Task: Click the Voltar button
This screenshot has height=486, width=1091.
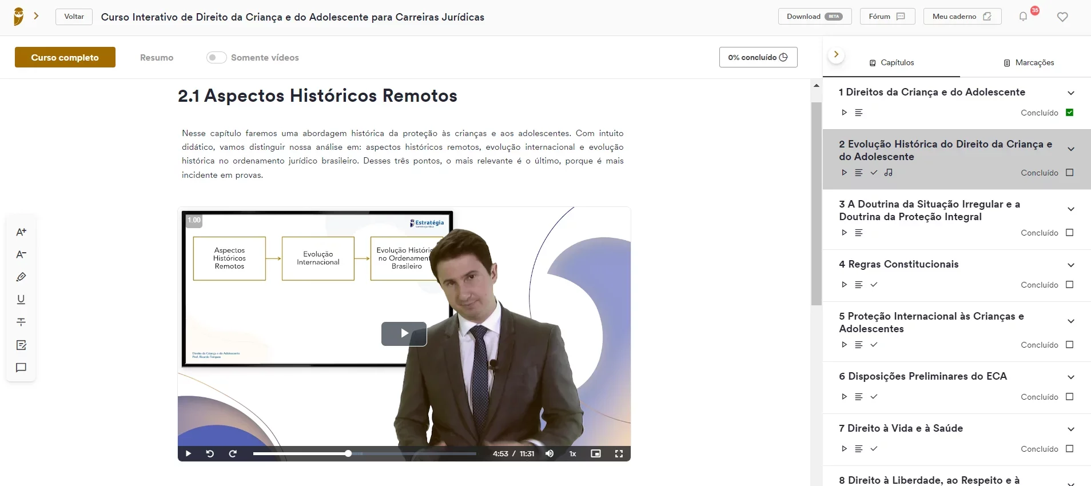Action: pos(74,17)
